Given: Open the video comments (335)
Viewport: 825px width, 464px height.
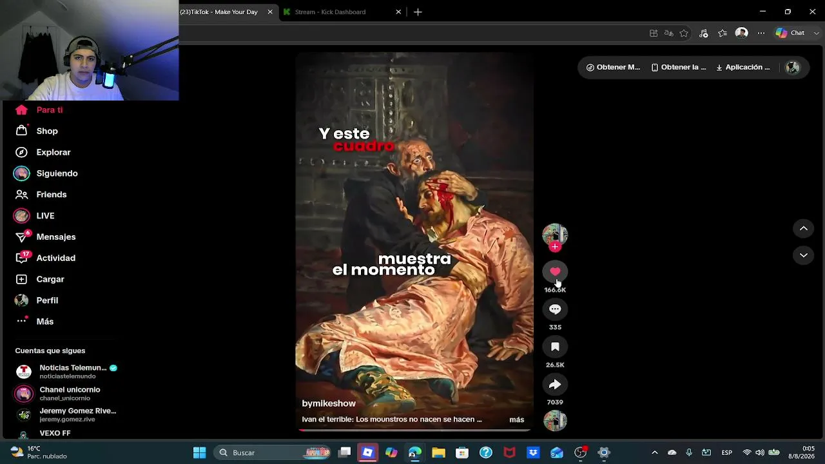Looking at the screenshot, I should coord(555,309).
